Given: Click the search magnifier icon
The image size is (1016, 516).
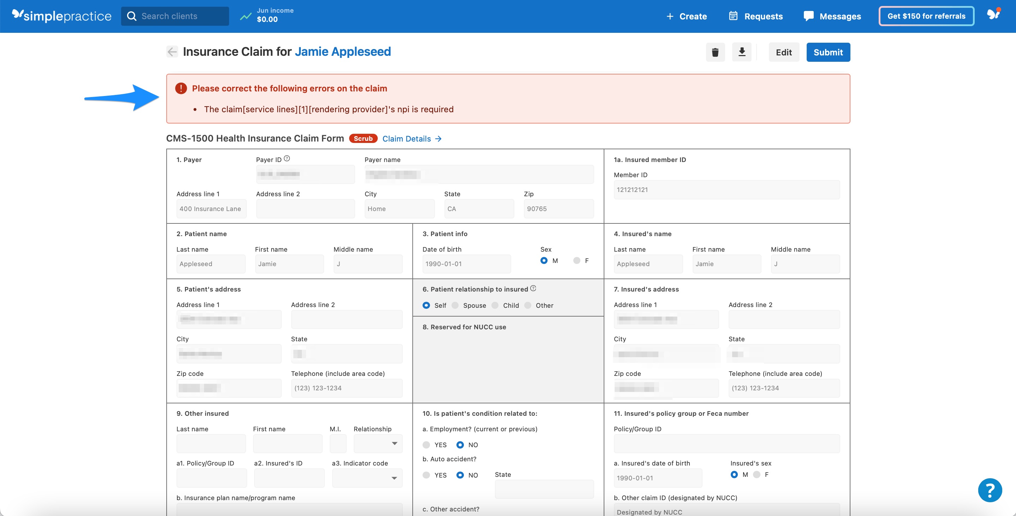Looking at the screenshot, I should [x=132, y=16].
